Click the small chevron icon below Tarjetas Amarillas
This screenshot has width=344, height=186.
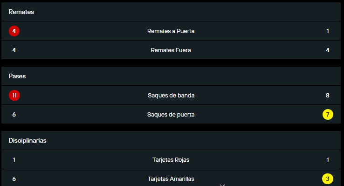(x=222, y=185)
